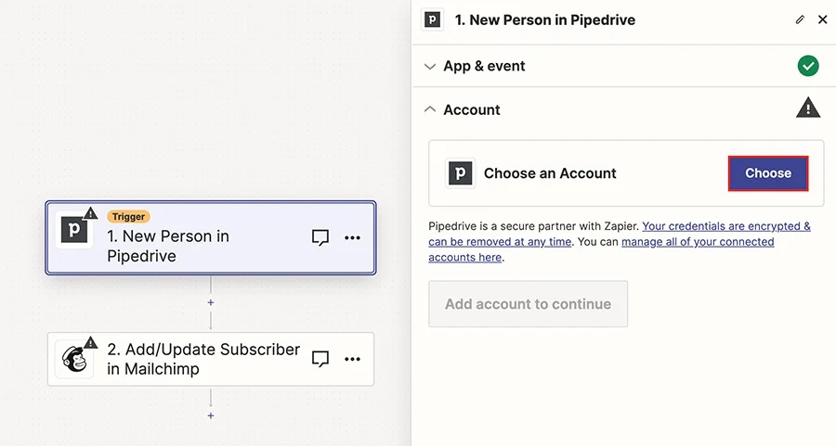Click the Choose account button

(x=768, y=173)
